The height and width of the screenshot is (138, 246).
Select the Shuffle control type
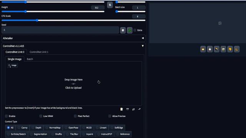[x=57, y=134]
